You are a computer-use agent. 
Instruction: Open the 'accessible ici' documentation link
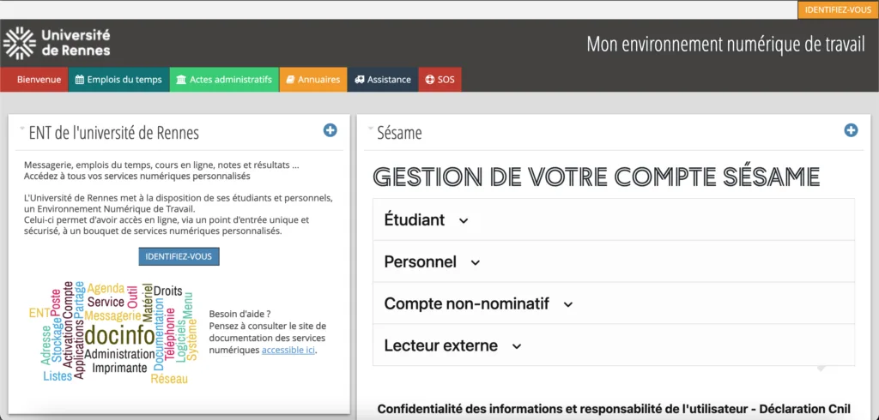288,351
